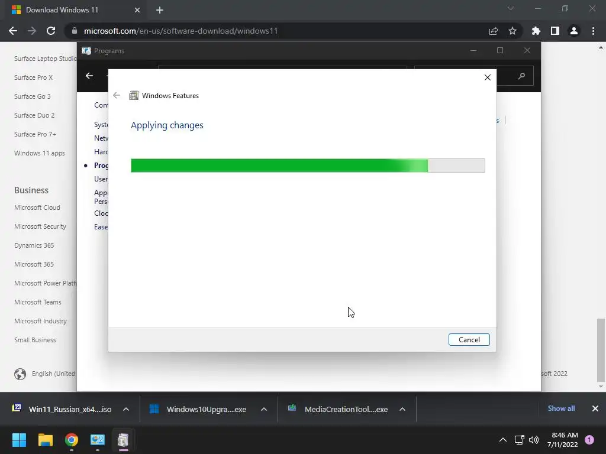Show all downloads
This screenshot has width=606, height=454.
click(561, 408)
